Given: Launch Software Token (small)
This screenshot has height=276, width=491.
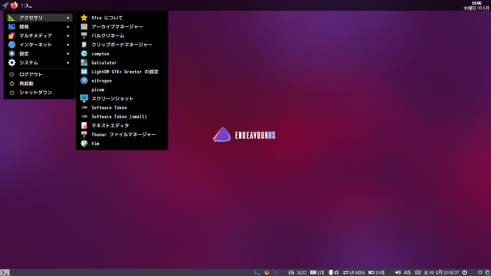Looking at the screenshot, I should point(122,116).
